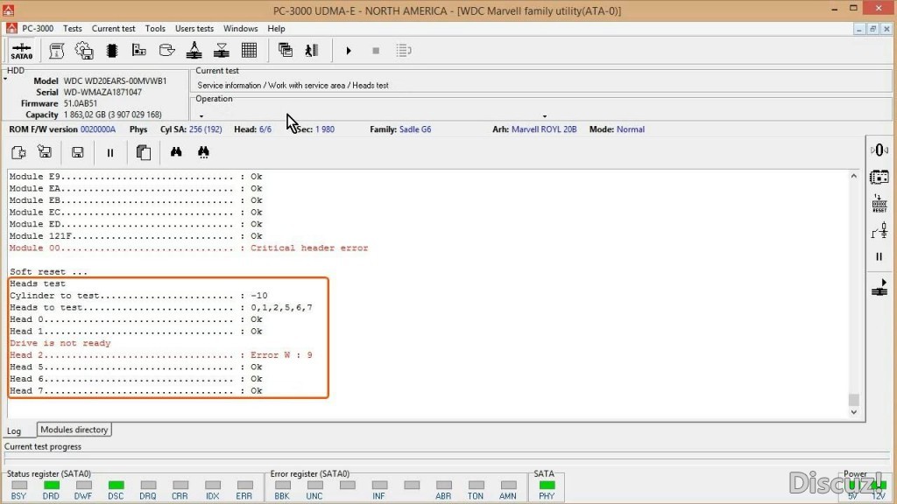Click the plain binoculars search icon
This screenshot has height=504, width=897.
175,152
